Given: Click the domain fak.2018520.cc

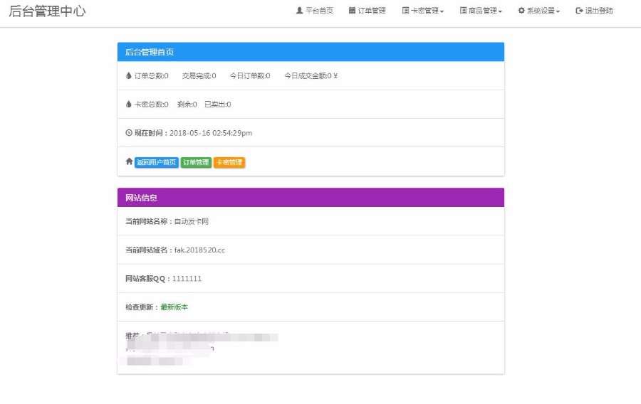Looking at the screenshot, I should tap(199, 250).
